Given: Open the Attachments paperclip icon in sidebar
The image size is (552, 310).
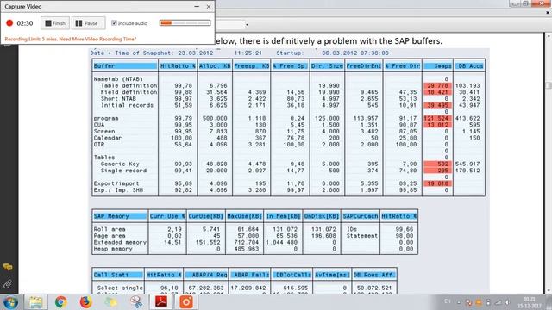Looking at the screenshot, I should [8, 283].
